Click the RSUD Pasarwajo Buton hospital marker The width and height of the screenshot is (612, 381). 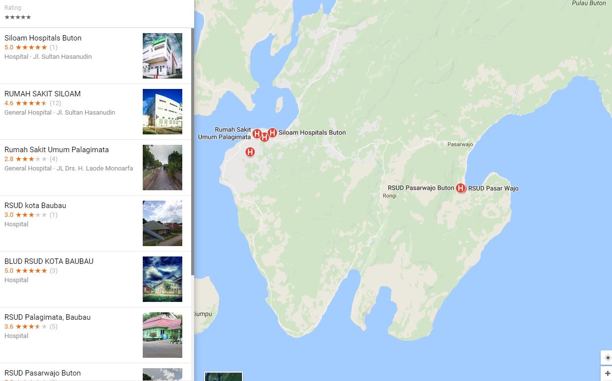pyautogui.click(x=460, y=188)
